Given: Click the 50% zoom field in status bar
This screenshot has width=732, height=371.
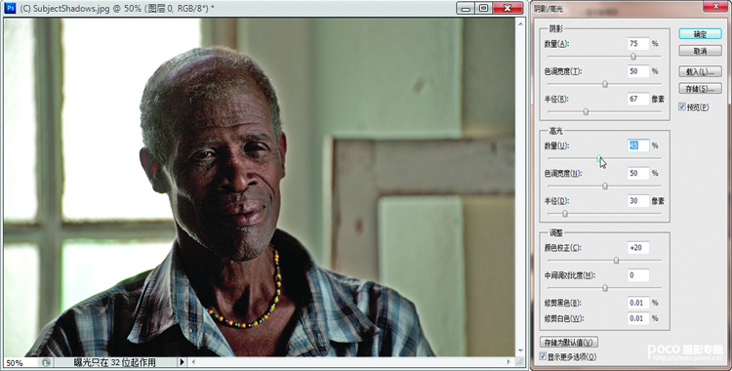Looking at the screenshot, I should 21,362.
